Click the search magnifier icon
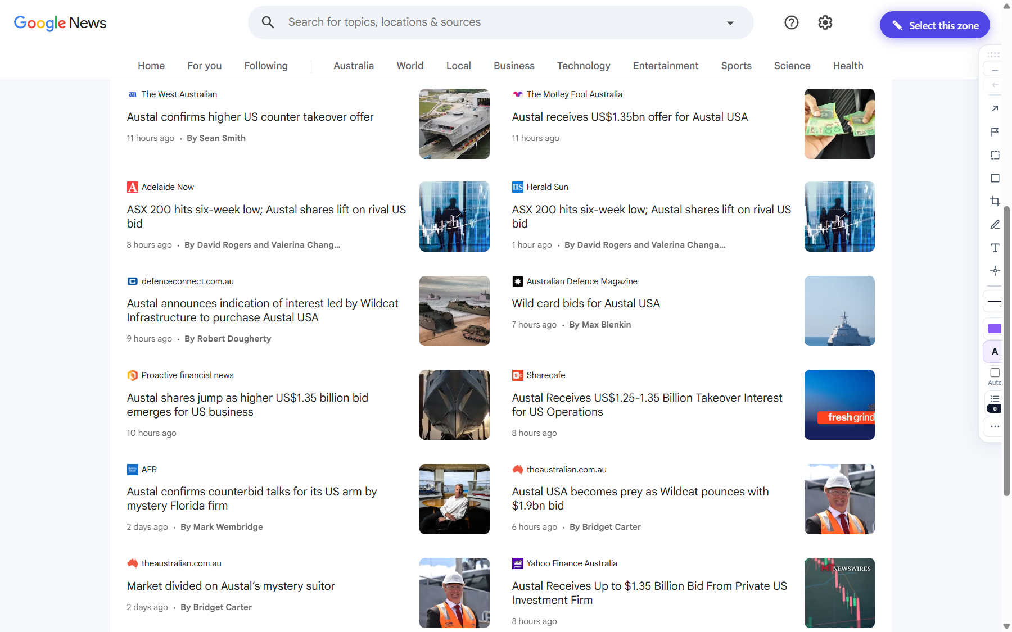This screenshot has width=1012, height=632. pos(268,22)
